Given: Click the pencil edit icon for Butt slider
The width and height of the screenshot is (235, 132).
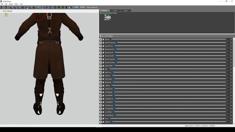Looking at the screenshot, I should (x=101, y=69).
